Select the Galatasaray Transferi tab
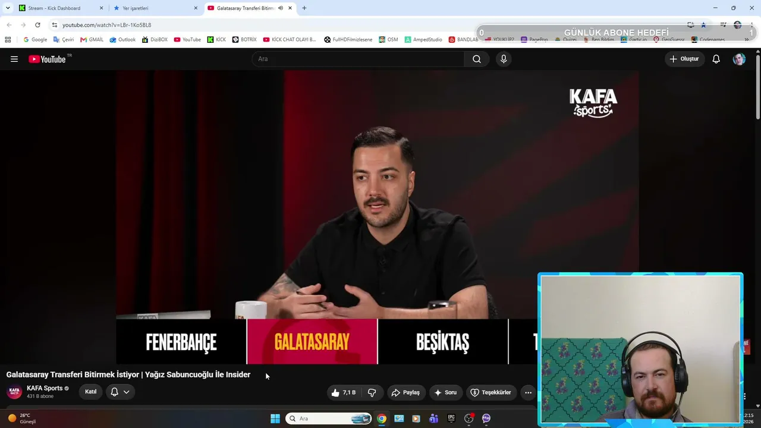The width and height of the screenshot is (761, 428). click(250, 8)
